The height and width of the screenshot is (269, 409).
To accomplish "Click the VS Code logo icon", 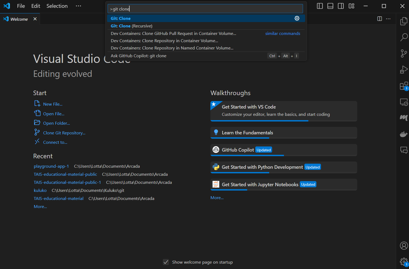I will [7, 6].
